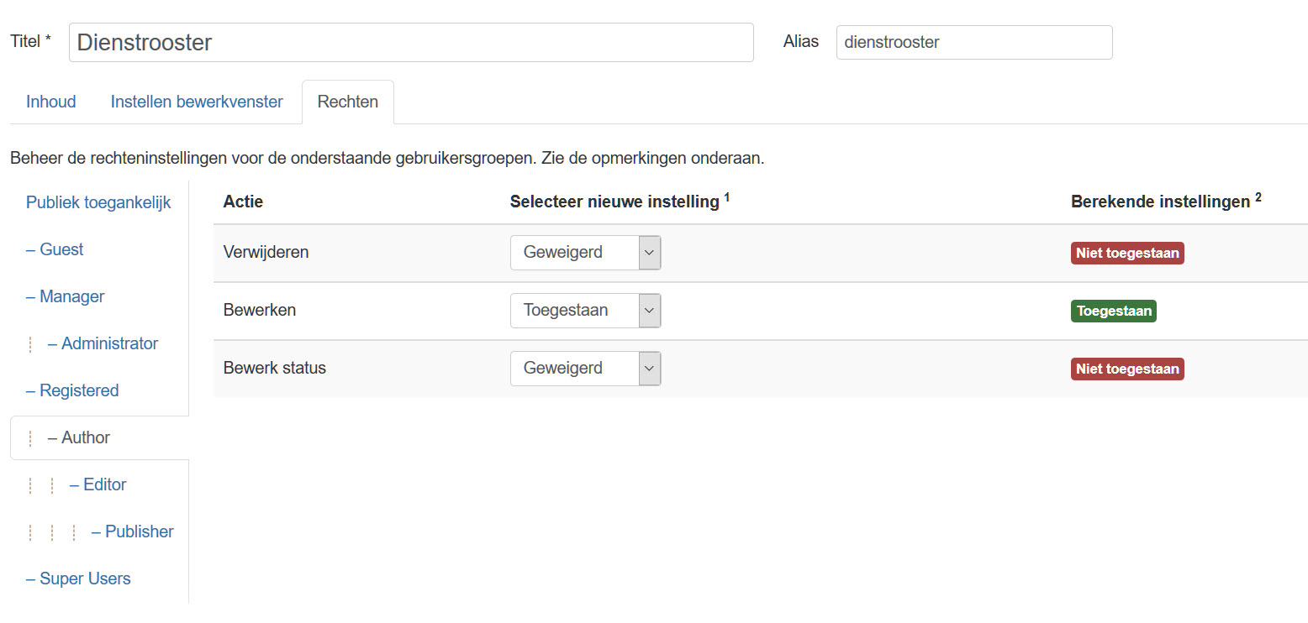This screenshot has height=623, width=1308.
Task: Select the Author user group
Action: [x=85, y=438]
